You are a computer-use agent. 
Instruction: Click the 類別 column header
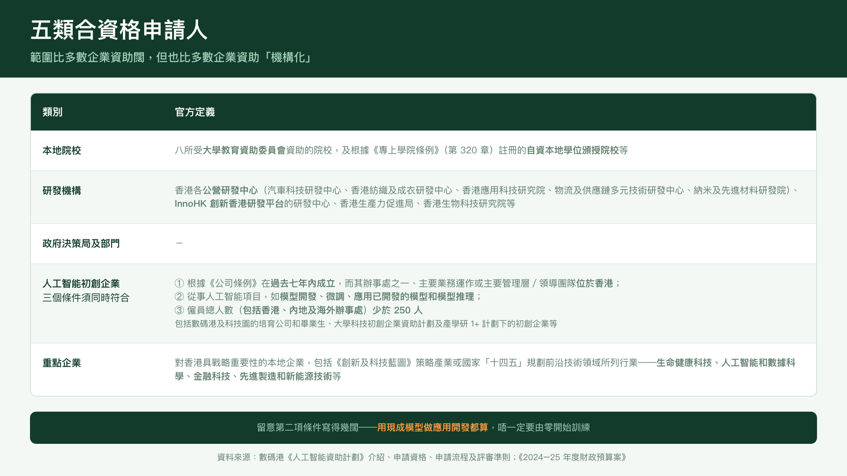pyautogui.click(x=52, y=112)
